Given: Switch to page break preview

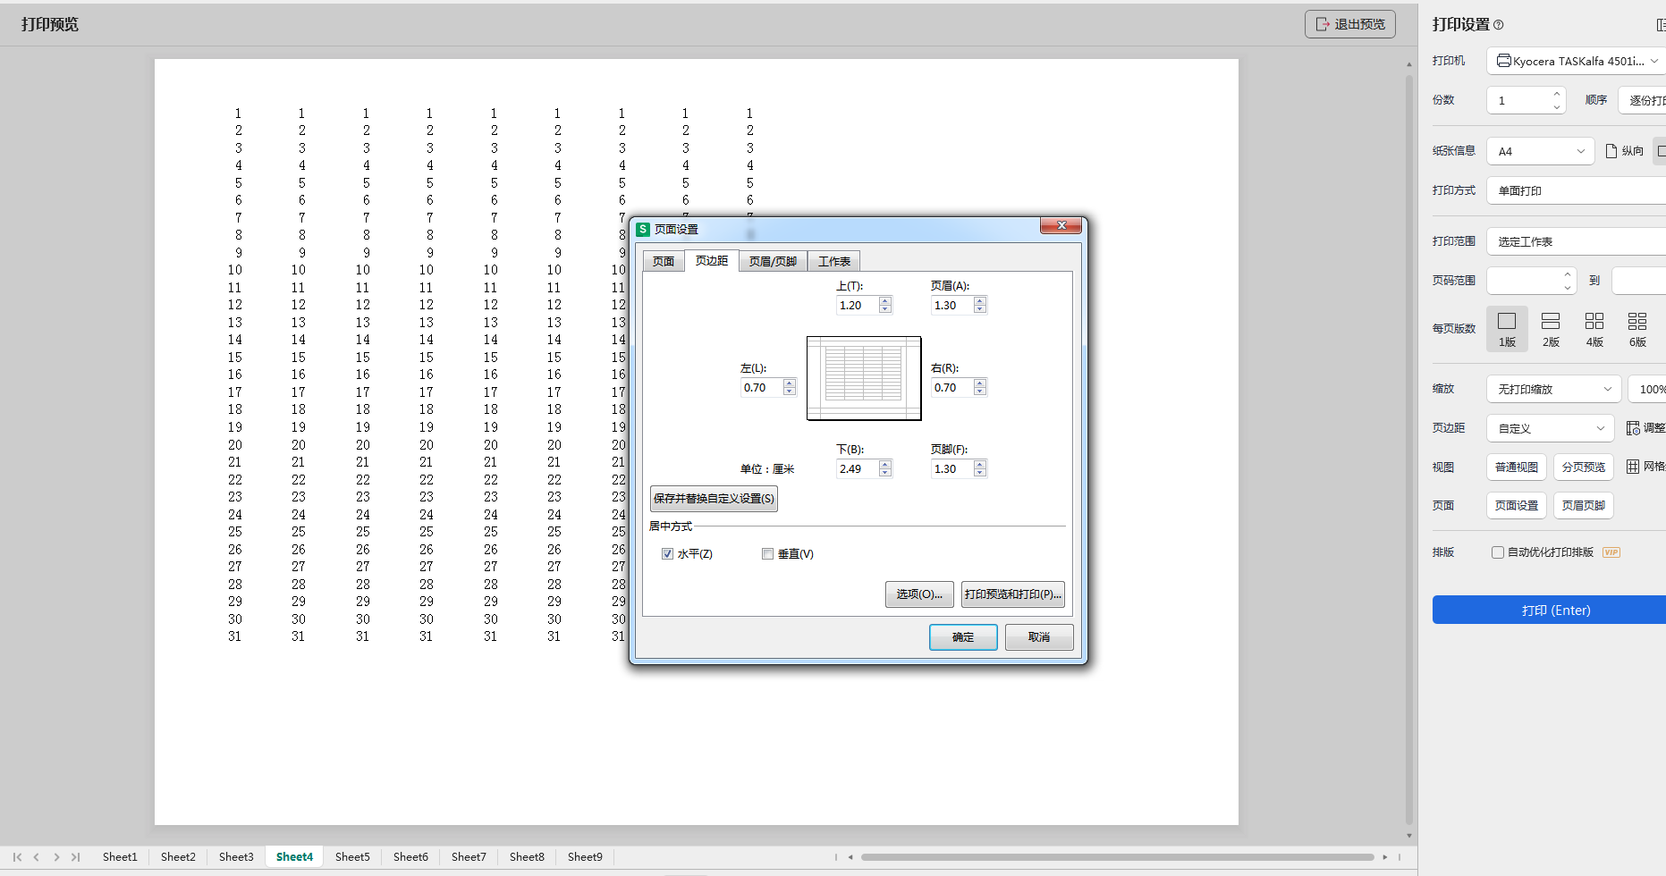Looking at the screenshot, I should [x=1583, y=467].
